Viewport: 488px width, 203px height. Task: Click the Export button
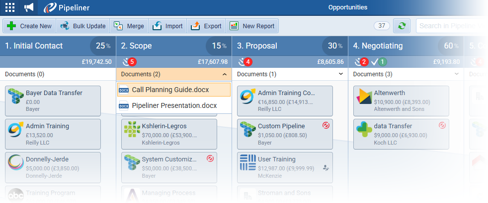point(206,26)
